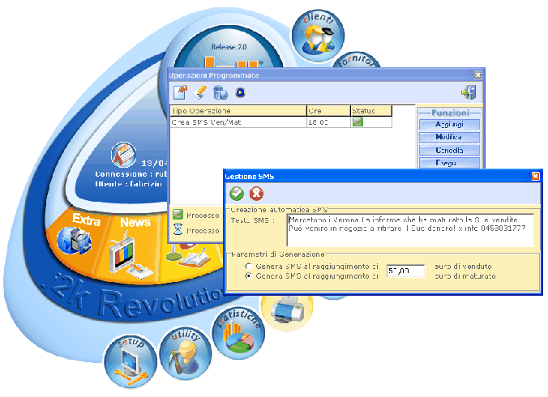
Task: Open the fornitori round icon
Action: (x=356, y=60)
